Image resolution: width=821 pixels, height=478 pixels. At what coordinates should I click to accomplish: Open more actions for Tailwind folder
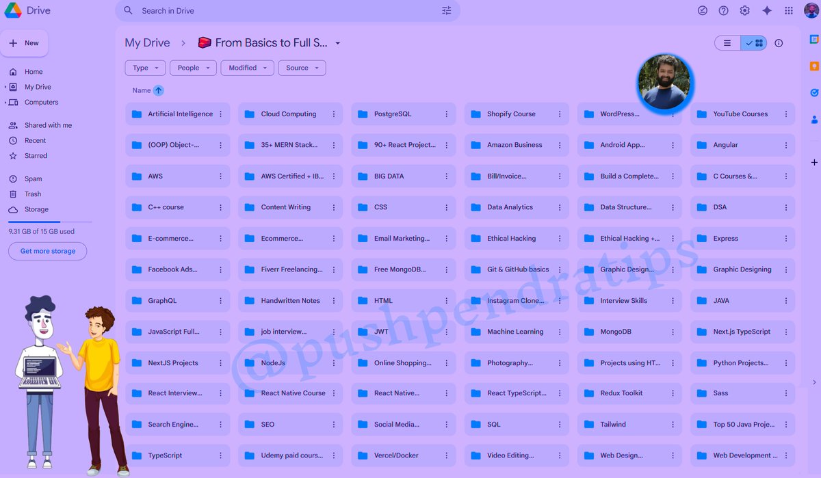[x=673, y=425]
